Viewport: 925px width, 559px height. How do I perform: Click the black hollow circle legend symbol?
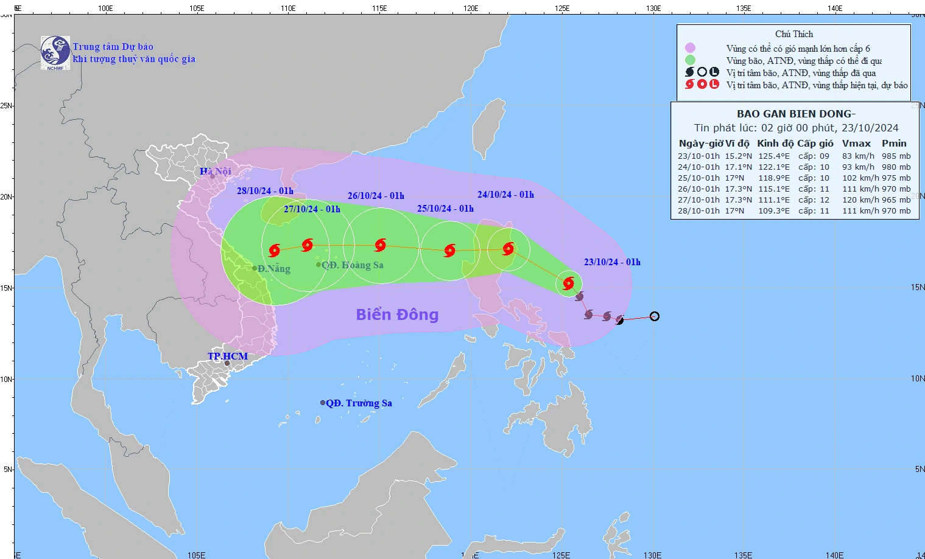702,72
